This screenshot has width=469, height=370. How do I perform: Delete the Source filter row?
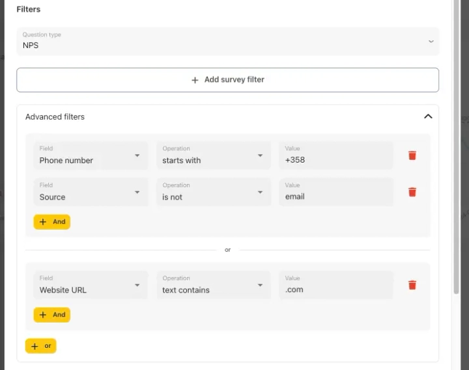point(412,192)
